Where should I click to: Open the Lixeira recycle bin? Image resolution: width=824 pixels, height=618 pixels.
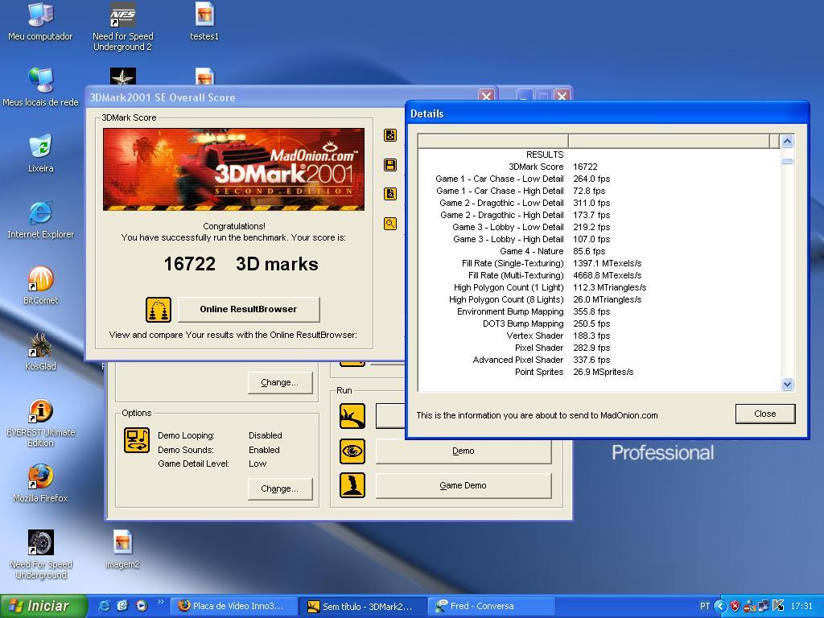40,154
